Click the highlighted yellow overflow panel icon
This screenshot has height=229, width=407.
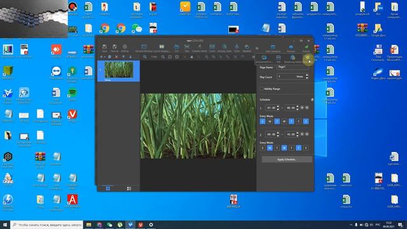tap(308, 59)
